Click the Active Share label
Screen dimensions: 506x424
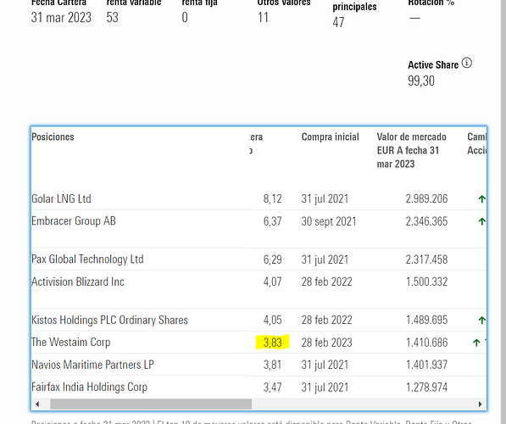click(433, 65)
